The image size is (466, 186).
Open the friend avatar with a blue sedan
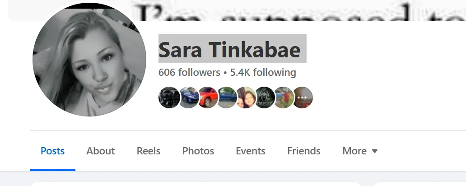188,98
